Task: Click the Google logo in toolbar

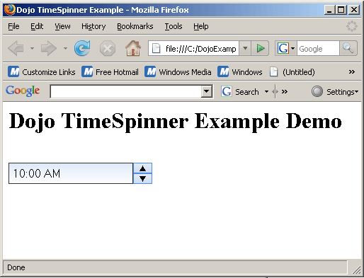Action: click(x=23, y=91)
